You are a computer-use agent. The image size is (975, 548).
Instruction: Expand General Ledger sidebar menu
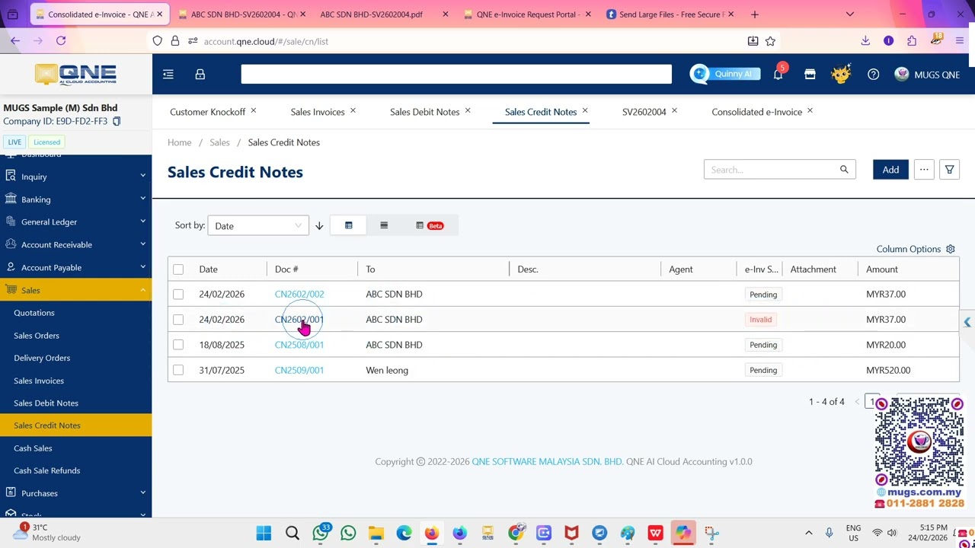tap(76, 222)
